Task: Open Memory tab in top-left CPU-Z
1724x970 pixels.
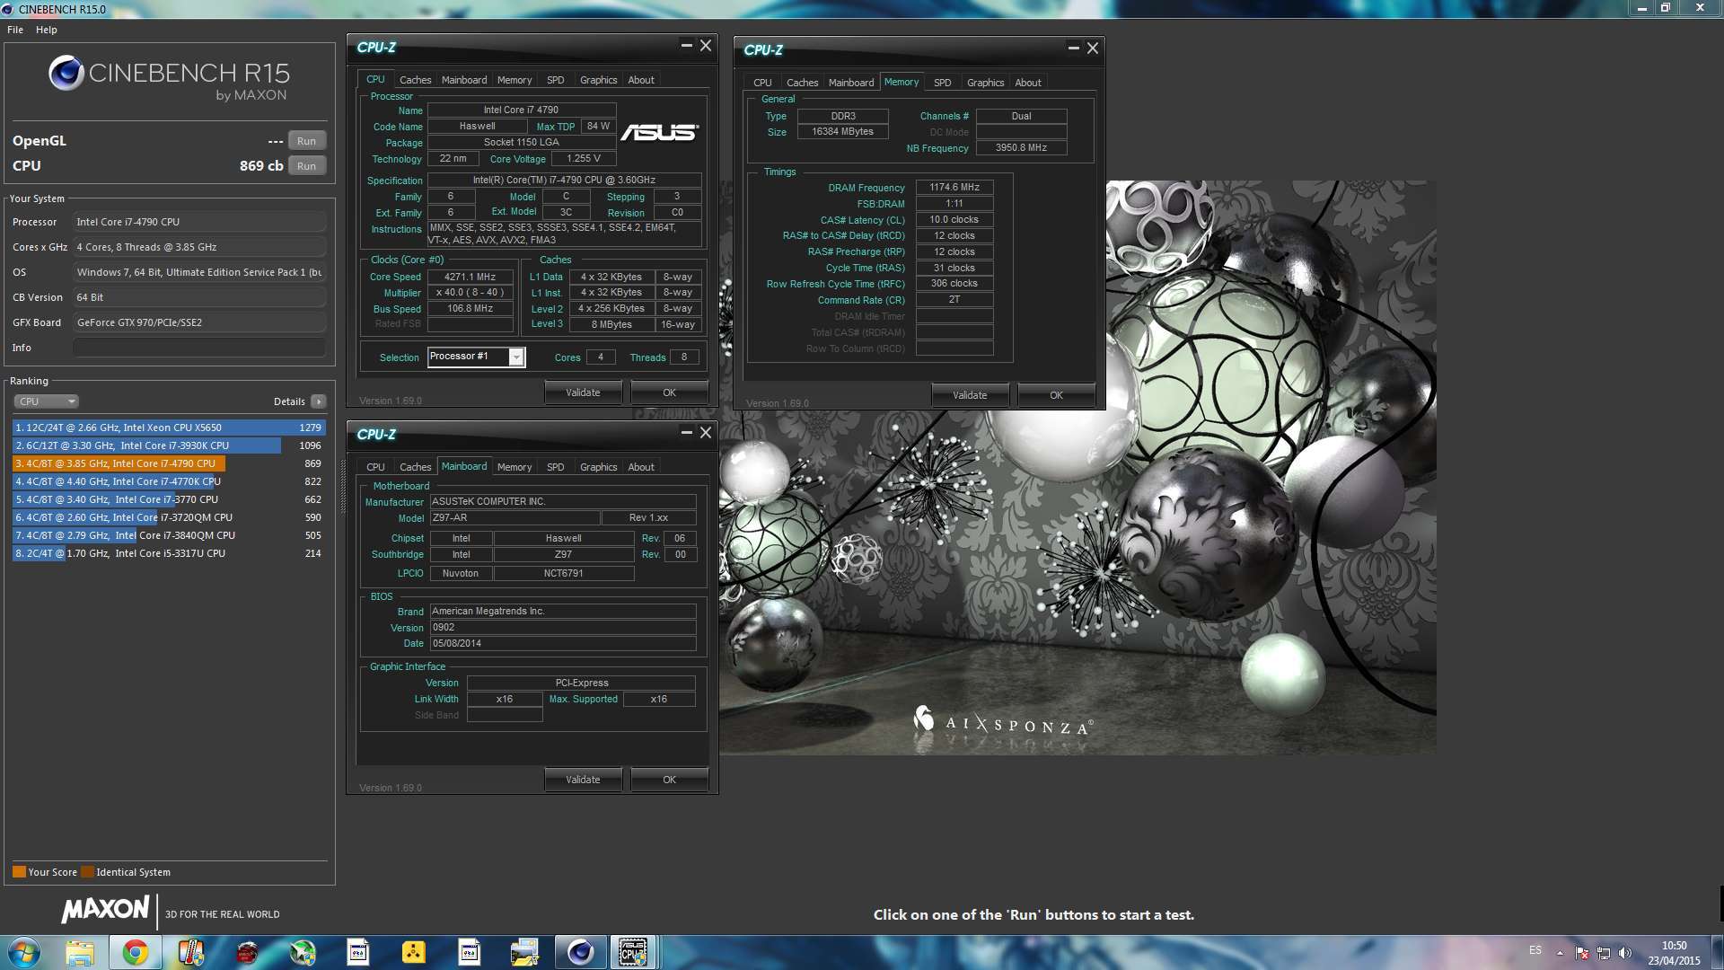Action: coord(515,80)
